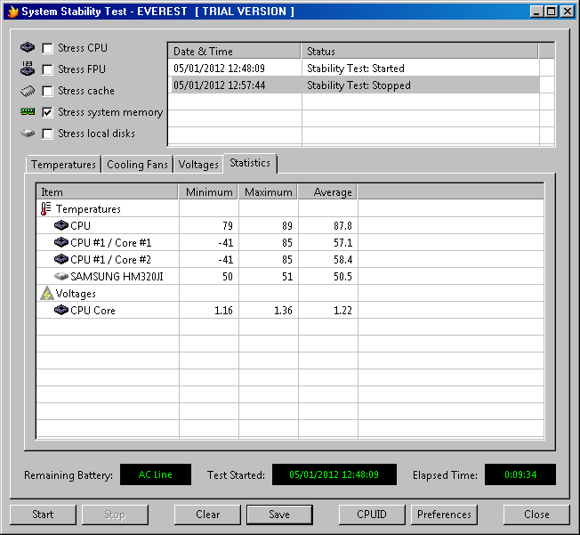
Task: Click the EVEREST flame icon in title bar
Action: tap(12, 12)
